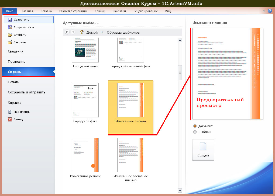The height and width of the screenshot is (196, 275).
Task: Click the Открыть label
Action: 20,35
